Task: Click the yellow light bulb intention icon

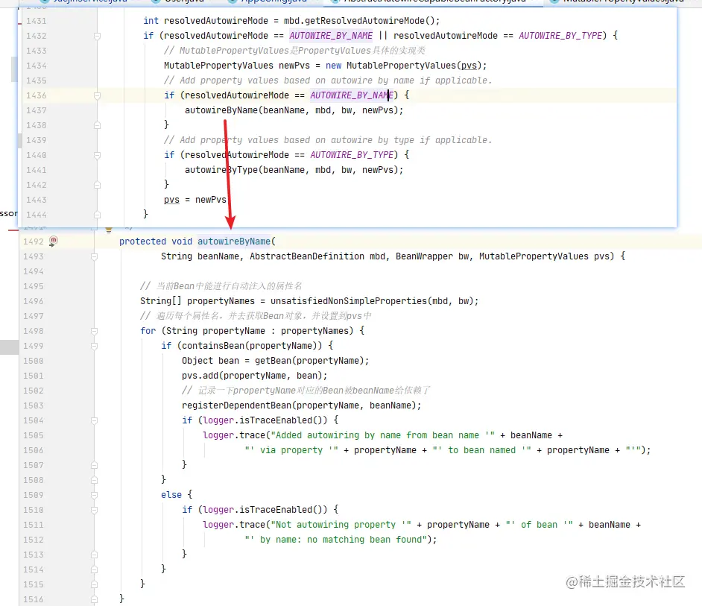Action: pos(108,230)
